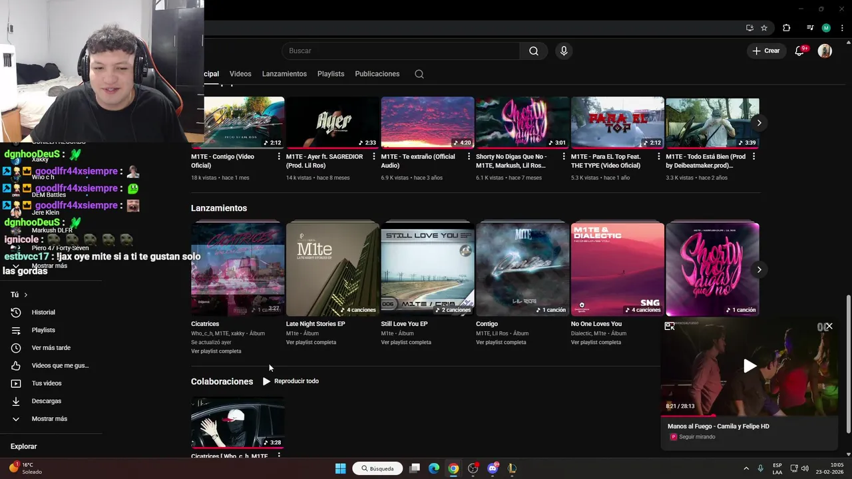Open Ver playlist completa under Cicatrices
Image resolution: width=852 pixels, height=479 pixels.
coord(216,351)
